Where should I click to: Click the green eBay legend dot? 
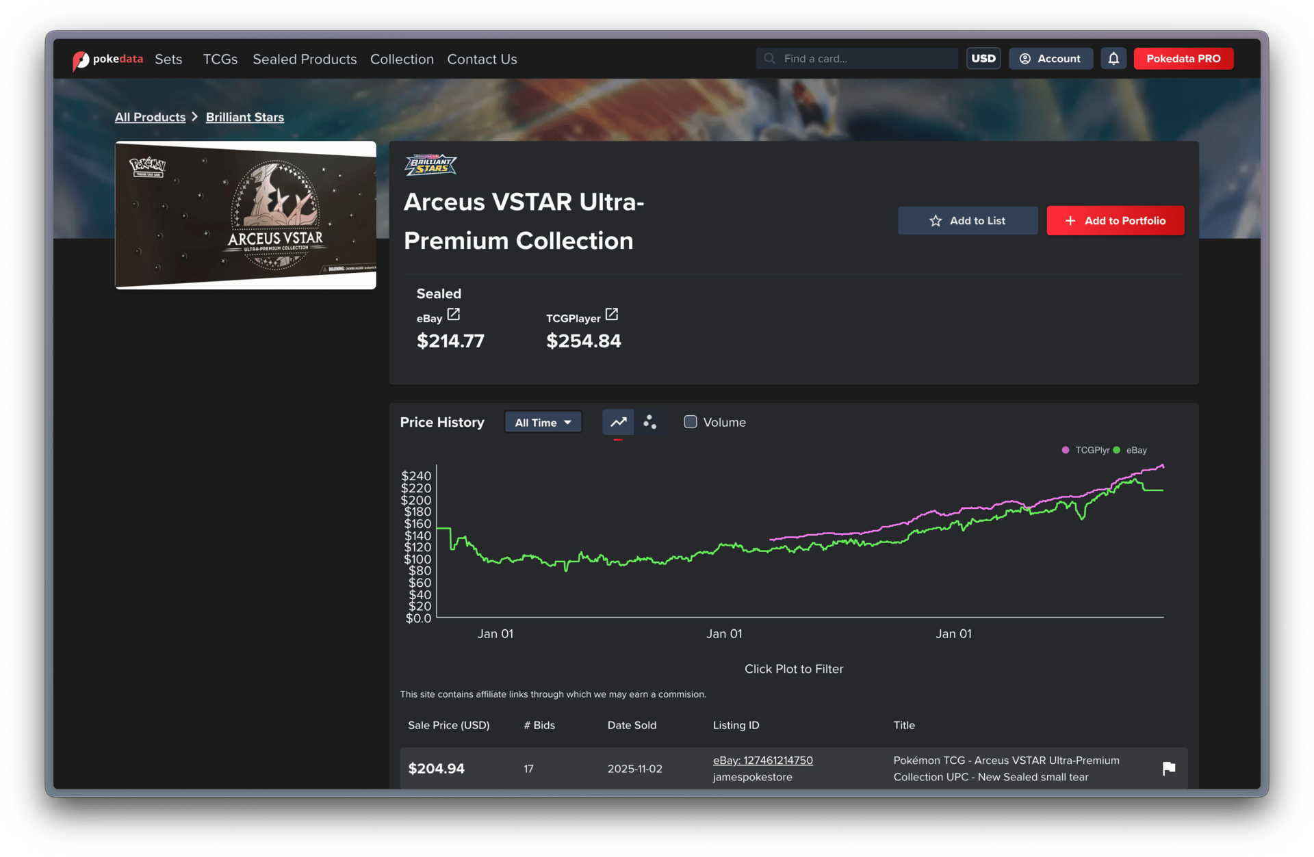[1117, 450]
